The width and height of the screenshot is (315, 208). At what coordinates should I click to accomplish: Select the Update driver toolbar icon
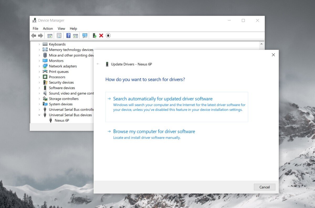click(94, 35)
